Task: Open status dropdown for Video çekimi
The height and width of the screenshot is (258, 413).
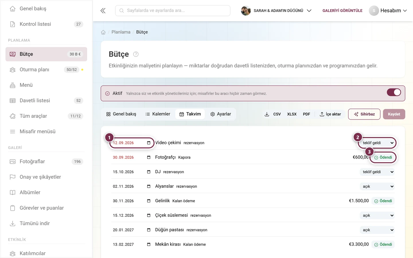Action: tap(377, 143)
